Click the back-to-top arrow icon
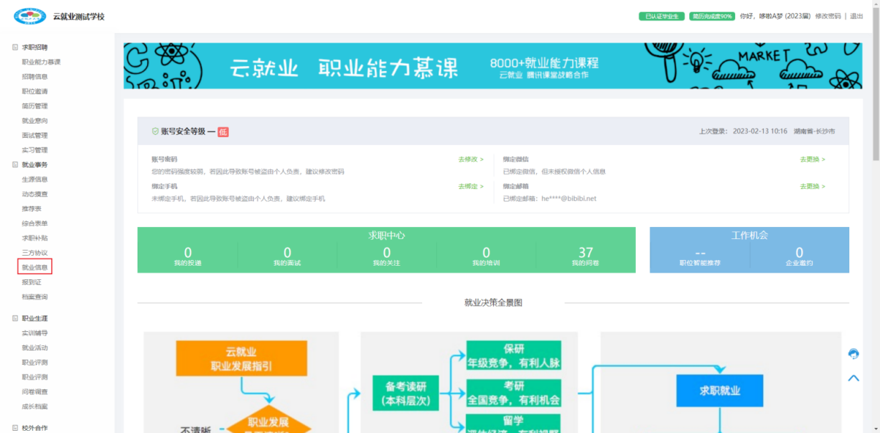The height and width of the screenshot is (433, 880). click(x=853, y=378)
